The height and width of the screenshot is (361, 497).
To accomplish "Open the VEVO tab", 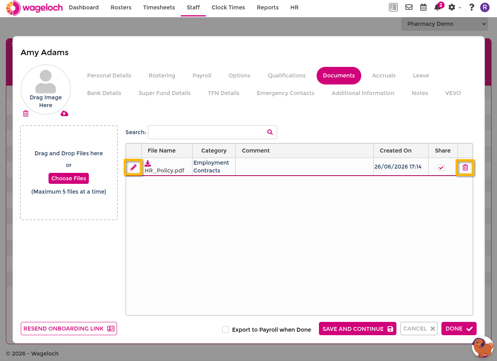I will [453, 93].
